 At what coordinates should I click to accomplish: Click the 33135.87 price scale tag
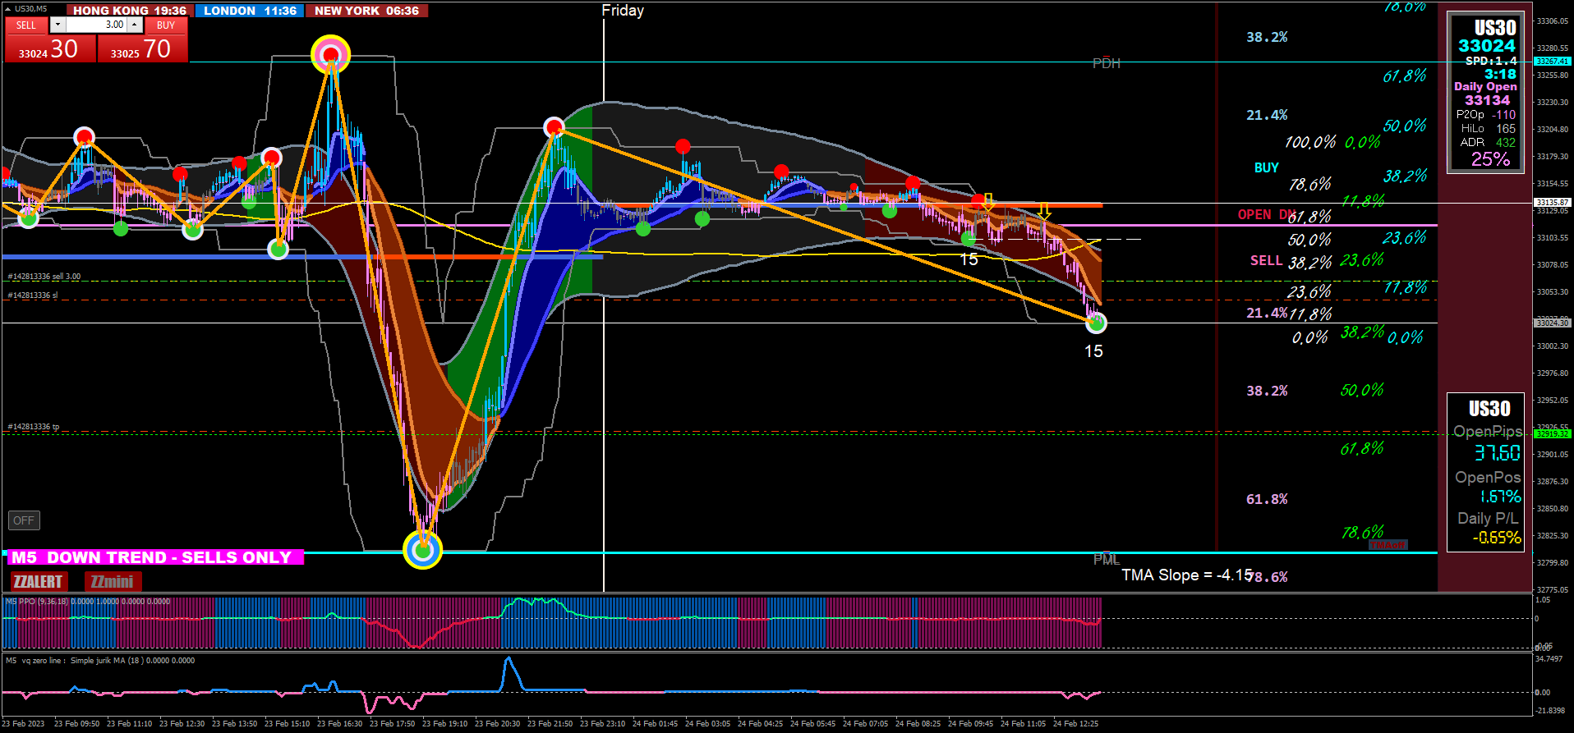tap(1552, 202)
